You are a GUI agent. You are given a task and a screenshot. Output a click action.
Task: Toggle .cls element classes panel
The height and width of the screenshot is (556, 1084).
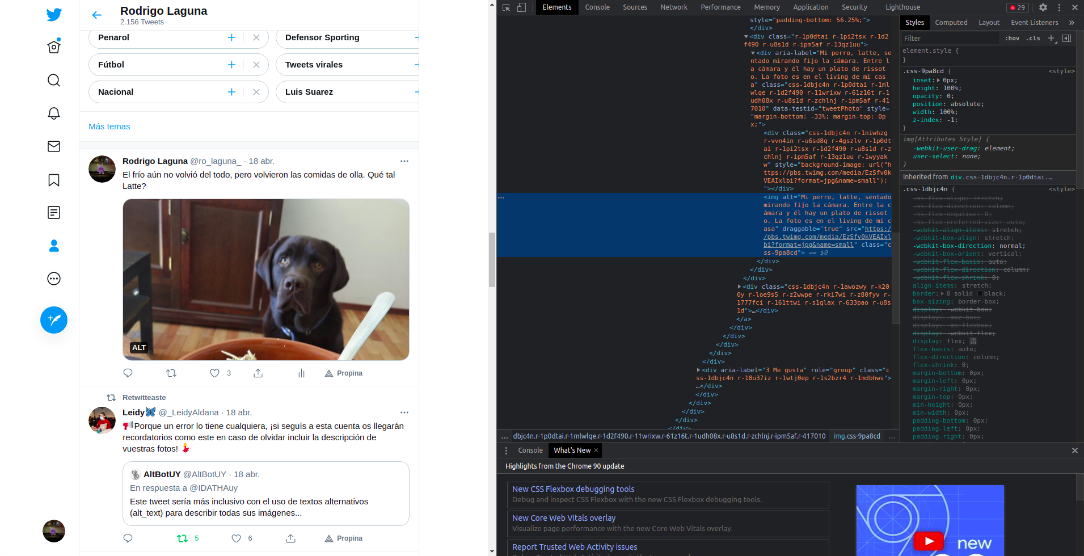(x=1033, y=38)
